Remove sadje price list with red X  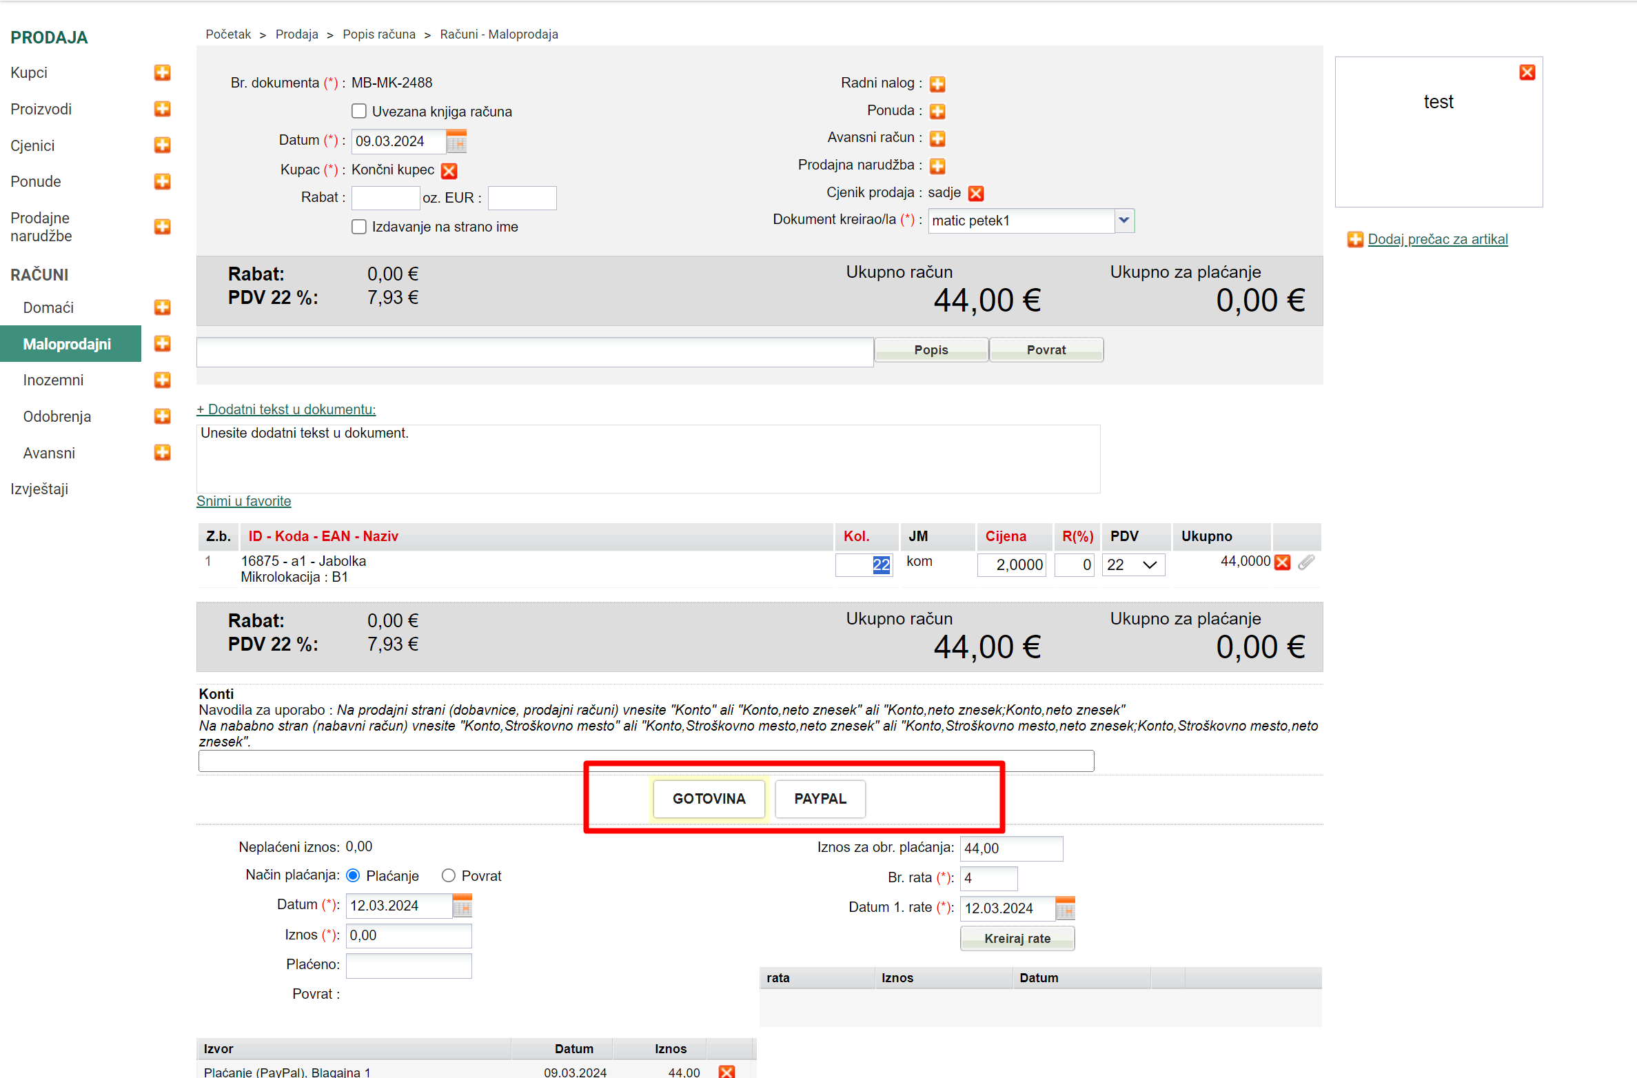pos(975,193)
